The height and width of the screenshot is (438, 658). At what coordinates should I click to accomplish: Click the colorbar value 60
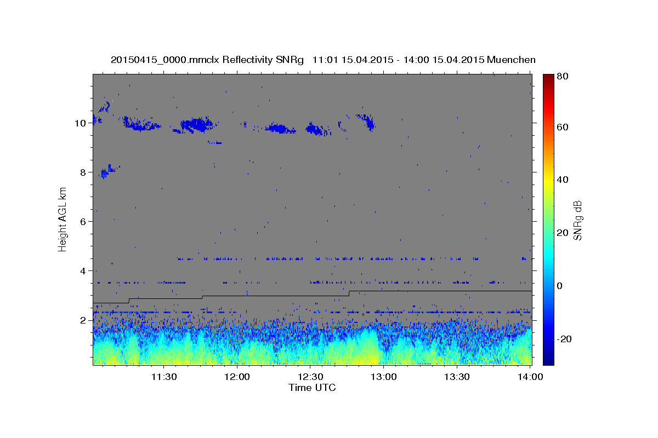563,127
